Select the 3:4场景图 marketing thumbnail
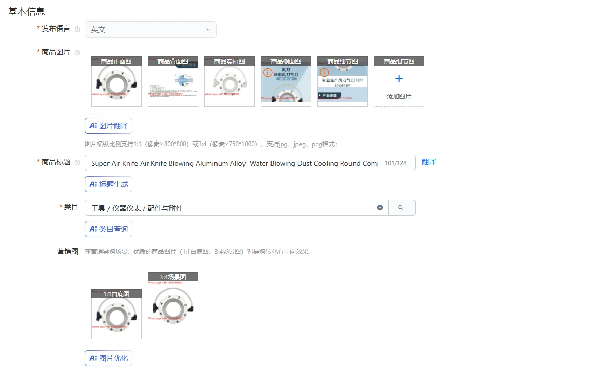Screen dimensions: 597x369 (172, 305)
